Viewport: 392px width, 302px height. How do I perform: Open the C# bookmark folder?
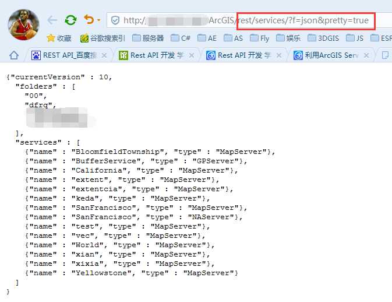coord(180,38)
